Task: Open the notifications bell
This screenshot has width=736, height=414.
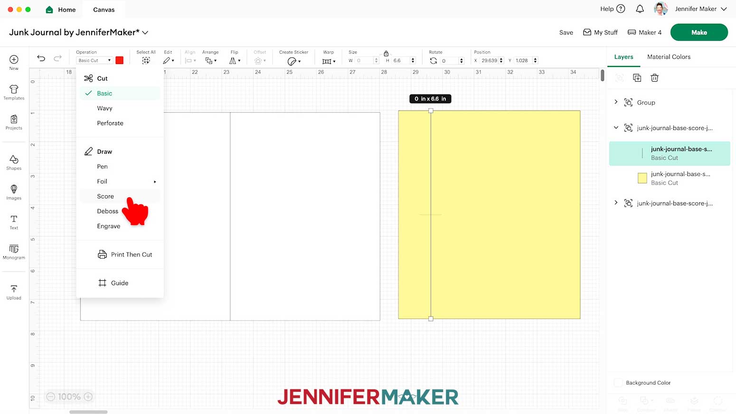Action: click(x=640, y=9)
